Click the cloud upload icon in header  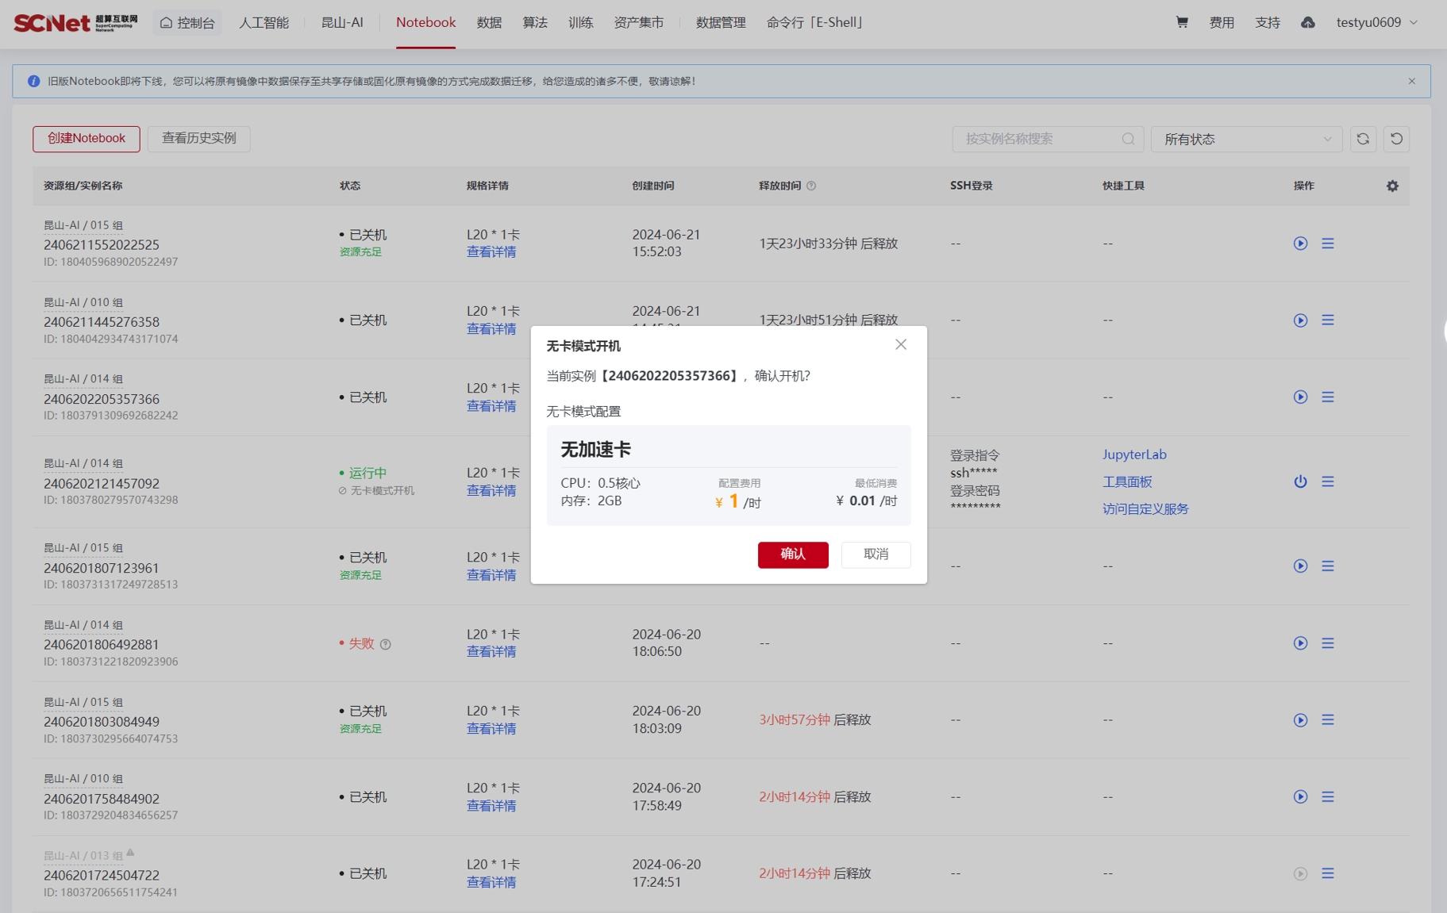(1307, 22)
